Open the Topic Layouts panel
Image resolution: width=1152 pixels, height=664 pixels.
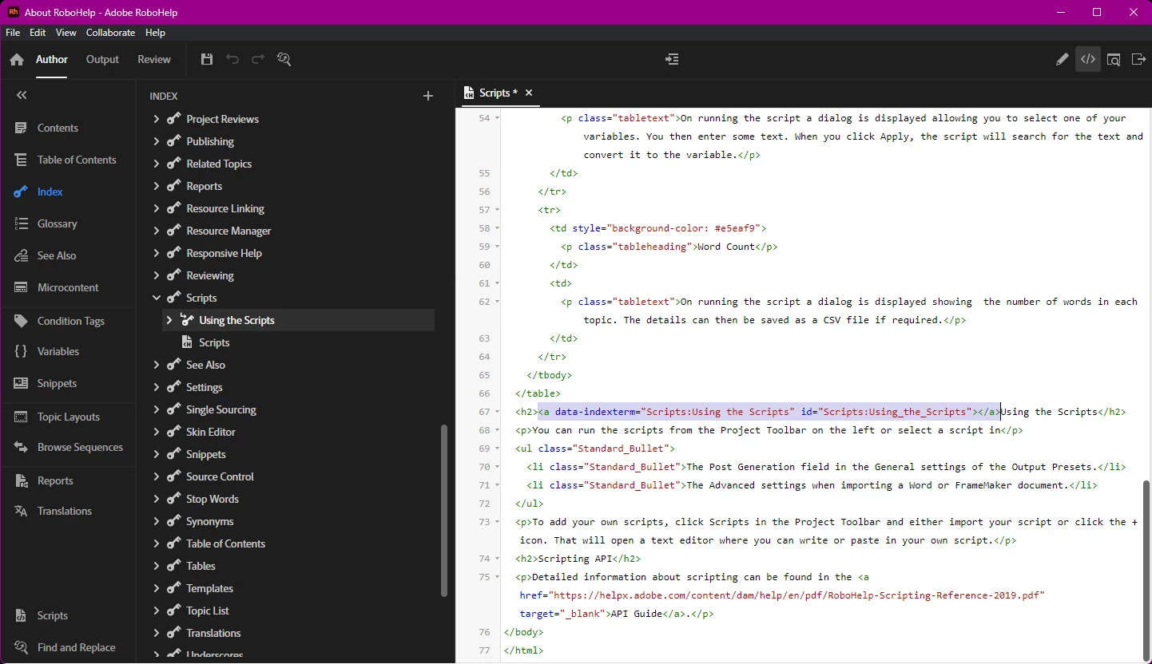pos(68,417)
